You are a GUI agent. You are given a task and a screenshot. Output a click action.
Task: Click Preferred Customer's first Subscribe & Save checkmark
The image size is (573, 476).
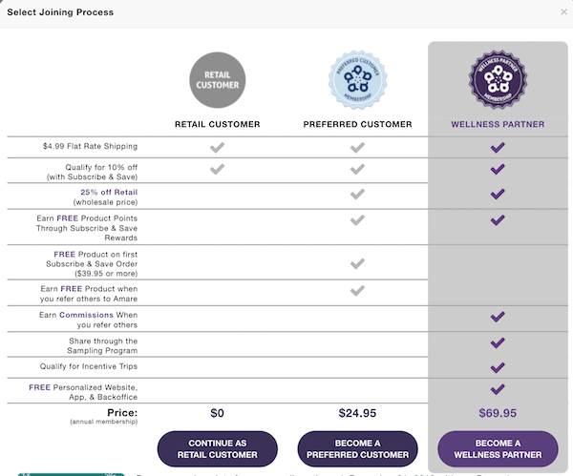point(357,263)
